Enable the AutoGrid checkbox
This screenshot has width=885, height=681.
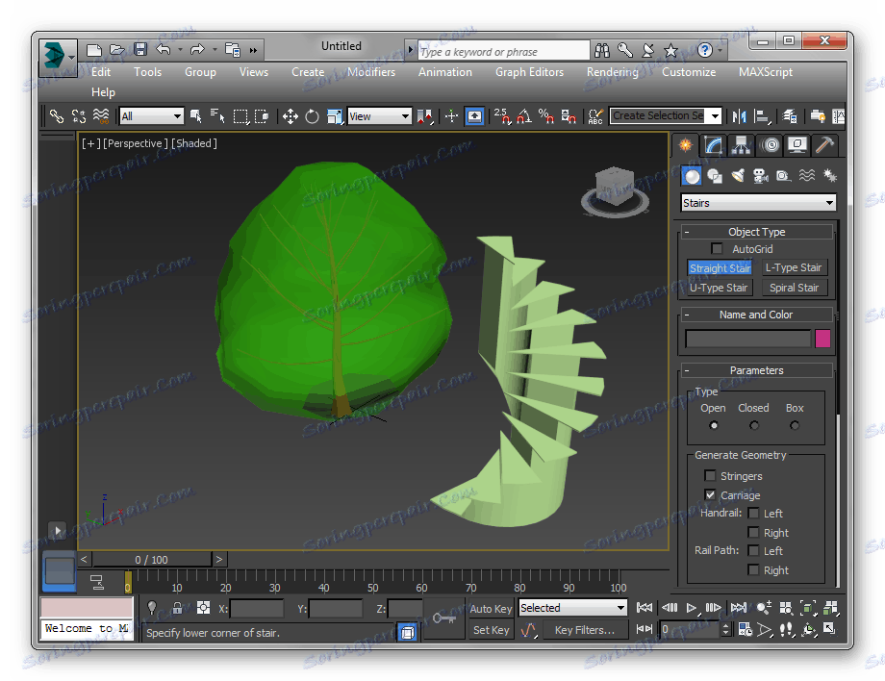tap(717, 249)
